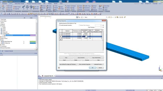
Task: Click OK in Stacking Sequence dialog
Action: click(x=92, y=68)
